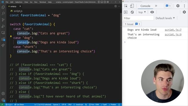Screen dimensions: 188x106
Task: Toggle the DevTools device toolbar
Action: coord(132,6)
